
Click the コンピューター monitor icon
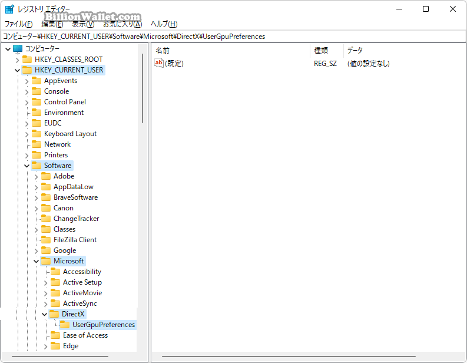click(18, 48)
